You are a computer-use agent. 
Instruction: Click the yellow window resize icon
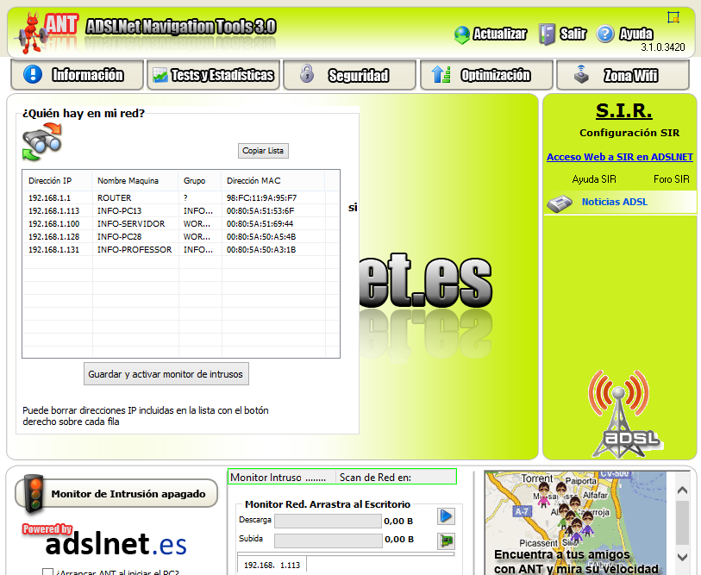coord(673,17)
